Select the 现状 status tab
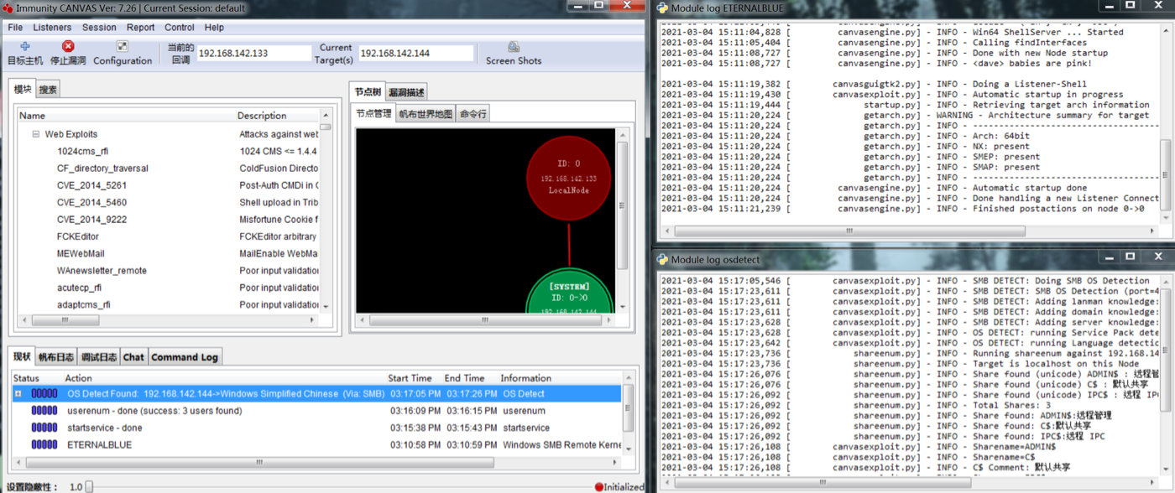This screenshot has width=1175, height=493. point(22,356)
